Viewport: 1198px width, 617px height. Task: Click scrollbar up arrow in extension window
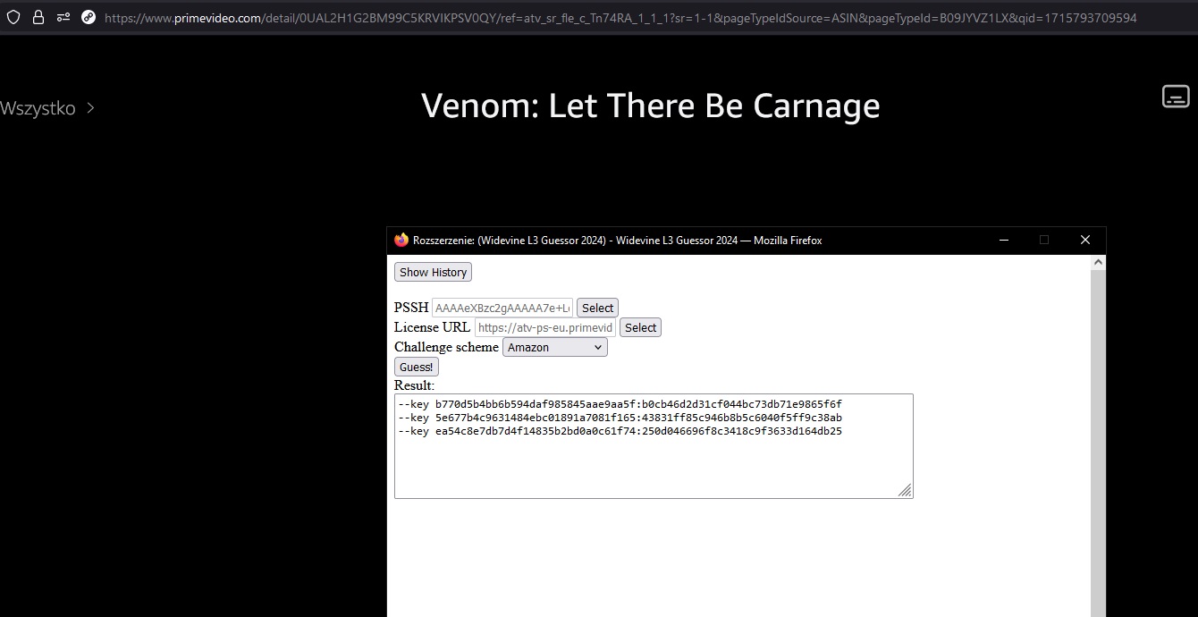tap(1099, 262)
